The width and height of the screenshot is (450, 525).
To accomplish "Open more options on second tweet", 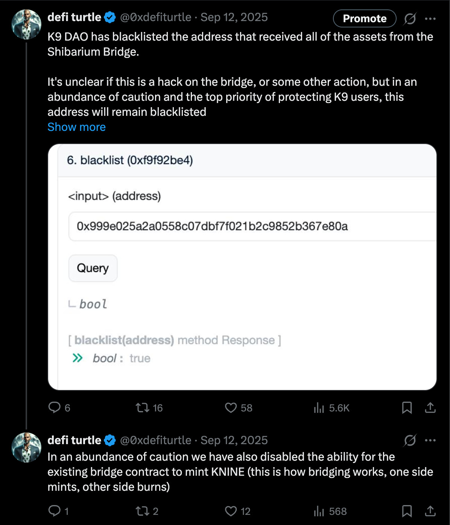I will click(x=430, y=440).
